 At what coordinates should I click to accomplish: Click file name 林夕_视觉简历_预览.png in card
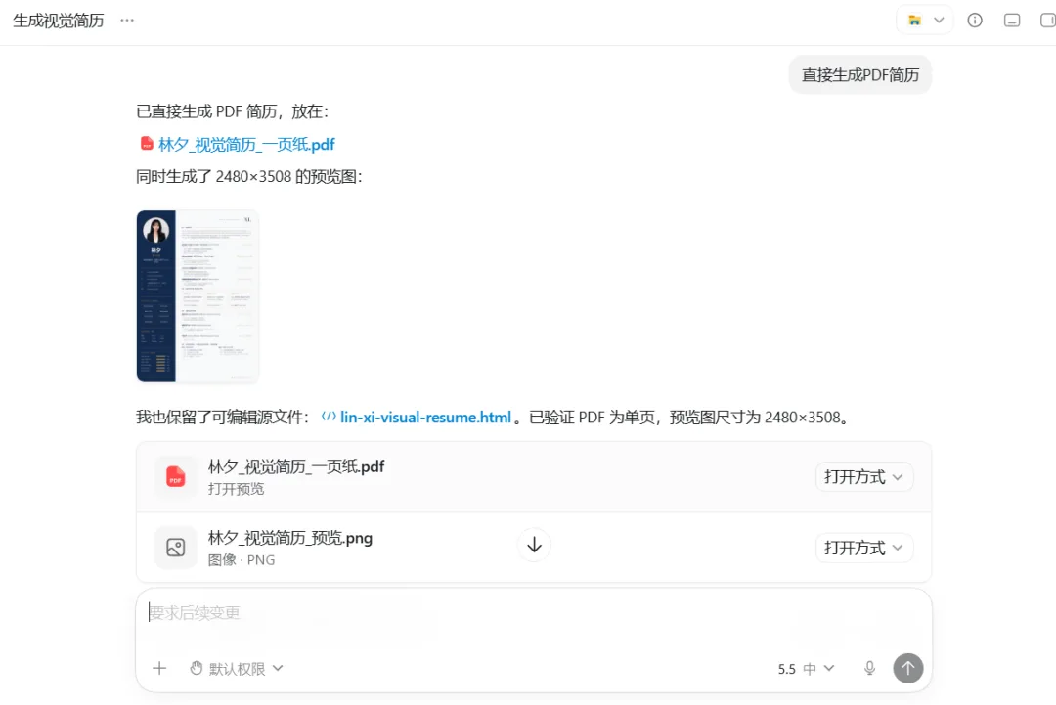(290, 538)
